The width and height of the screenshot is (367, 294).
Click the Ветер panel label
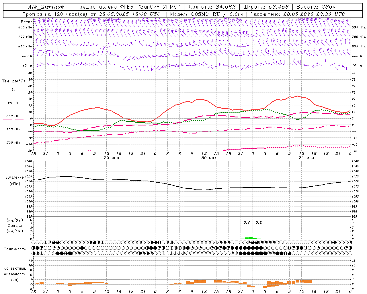[26, 22]
